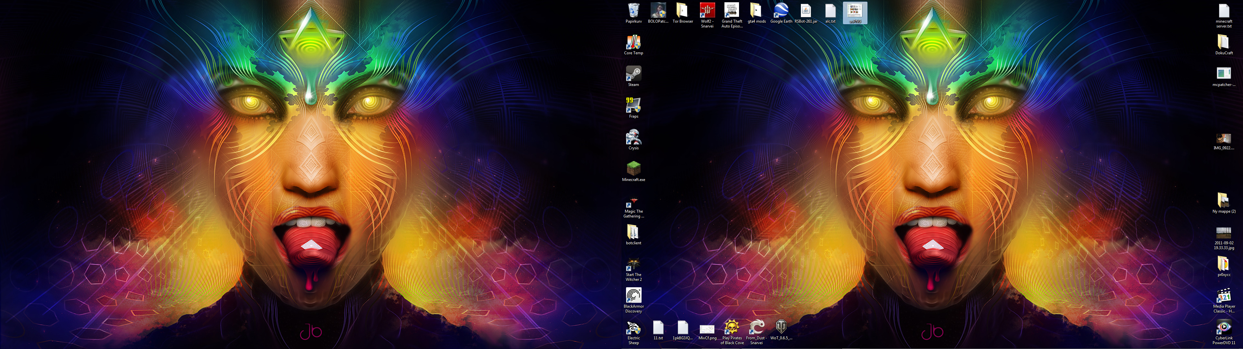Select the highlighted sr.PNG image file
The height and width of the screenshot is (349, 1243).
[855, 13]
